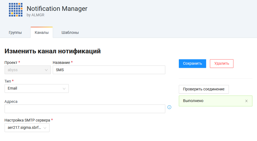This screenshot has height=141, width=257.
Task: Click the info icon beside Адреса field
Action: coord(169,107)
